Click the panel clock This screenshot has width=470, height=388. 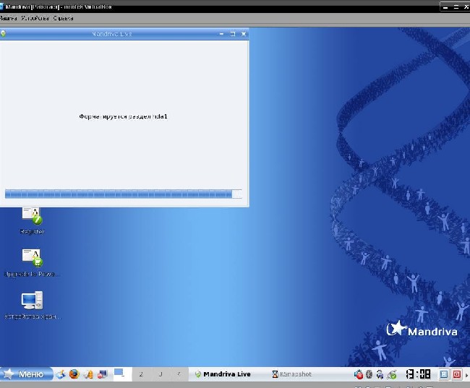(418, 374)
